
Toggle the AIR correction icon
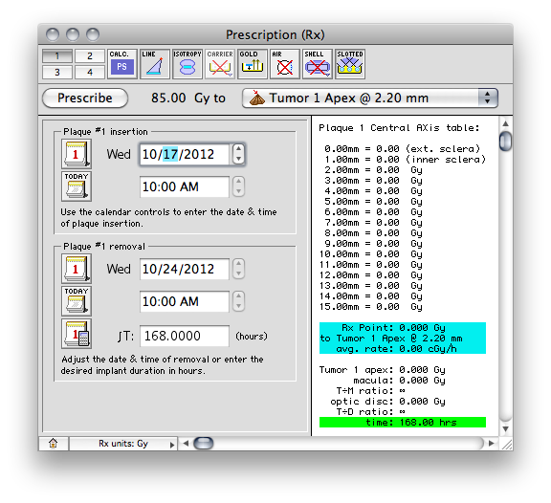point(284,63)
